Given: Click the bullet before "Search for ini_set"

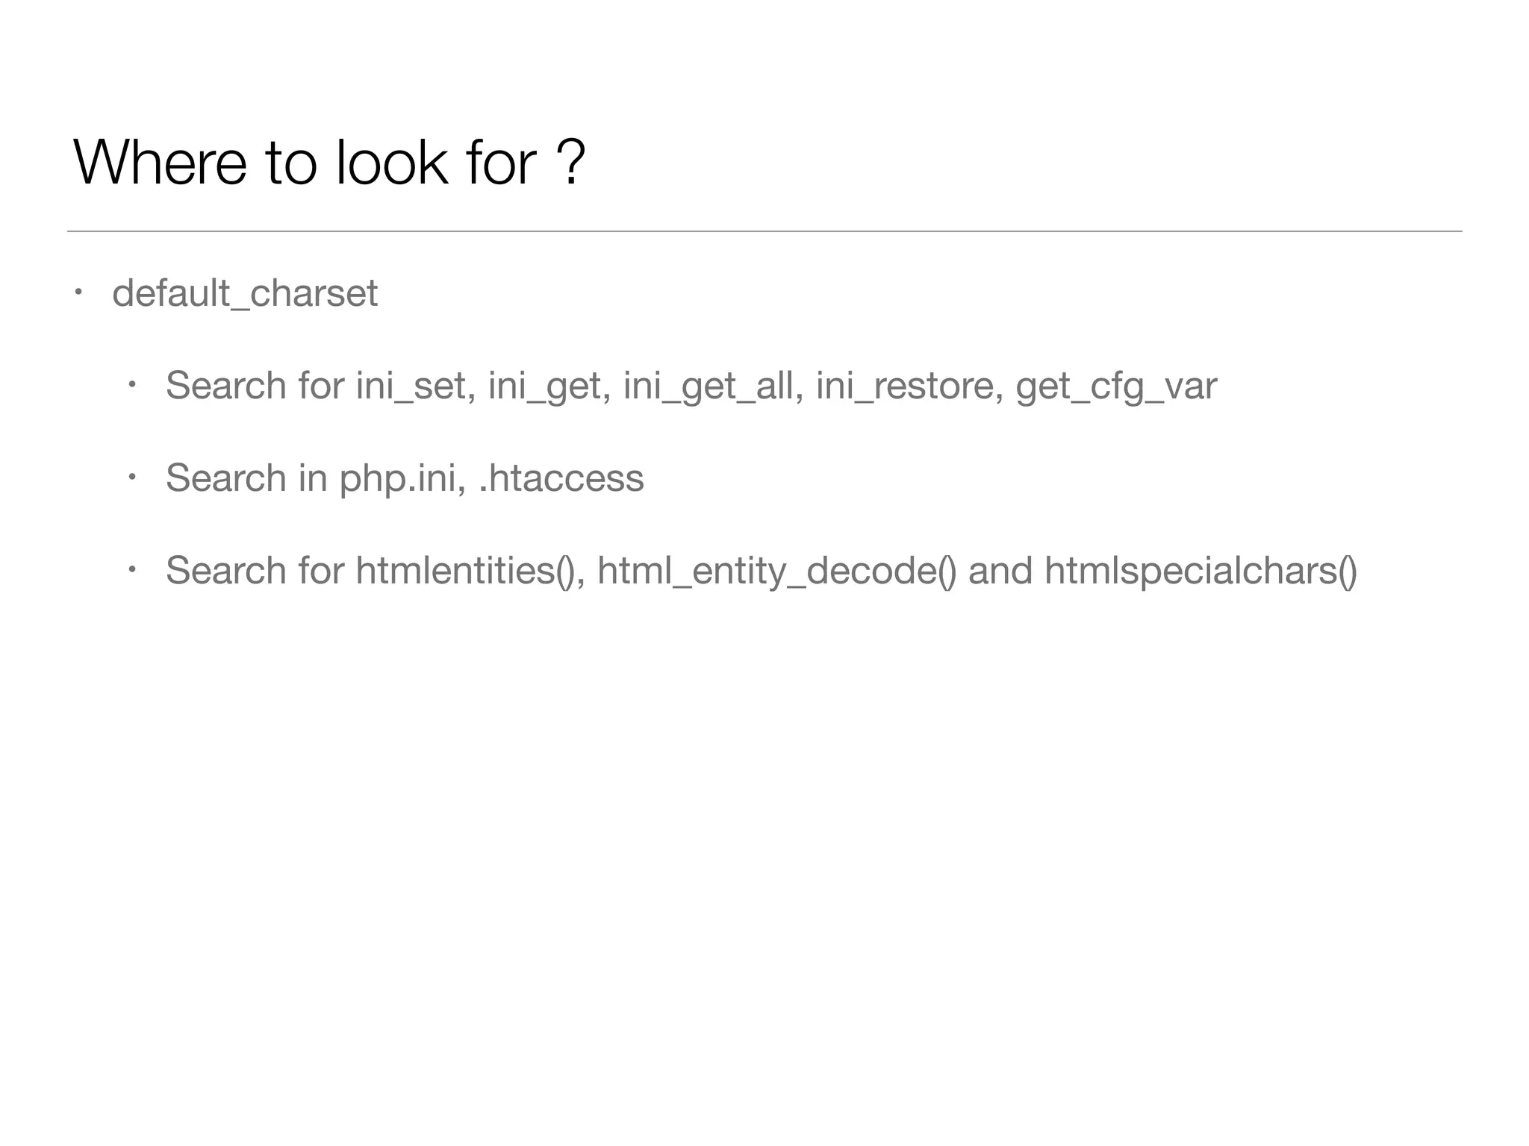Looking at the screenshot, I should 131,384.
